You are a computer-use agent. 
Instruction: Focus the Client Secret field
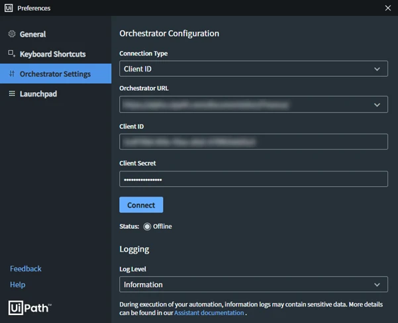coord(254,179)
